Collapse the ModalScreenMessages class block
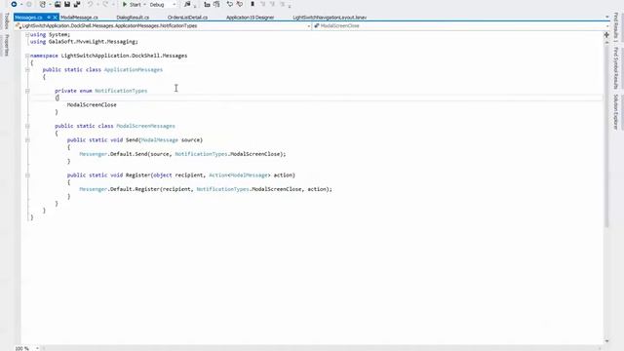The height and width of the screenshot is (351, 624). coord(27,126)
